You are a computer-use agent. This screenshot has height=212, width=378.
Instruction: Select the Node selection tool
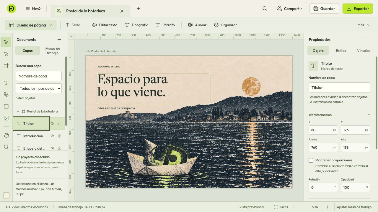[x=6, y=54]
